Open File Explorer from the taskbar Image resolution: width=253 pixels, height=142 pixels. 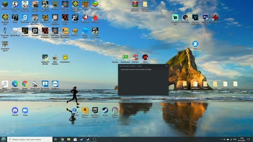(x=69, y=139)
